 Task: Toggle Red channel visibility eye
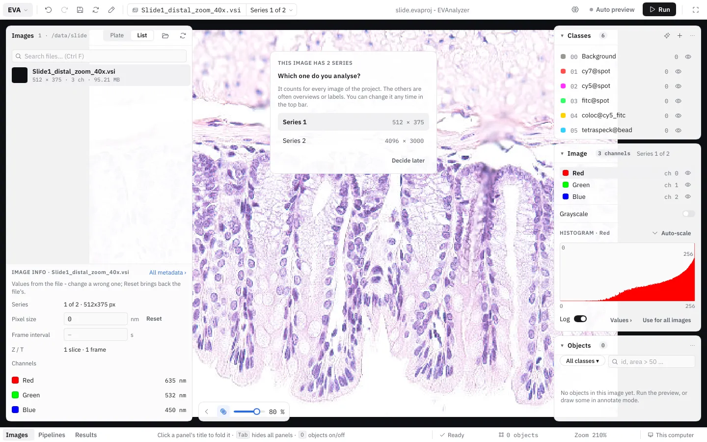click(x=688, y=173)
